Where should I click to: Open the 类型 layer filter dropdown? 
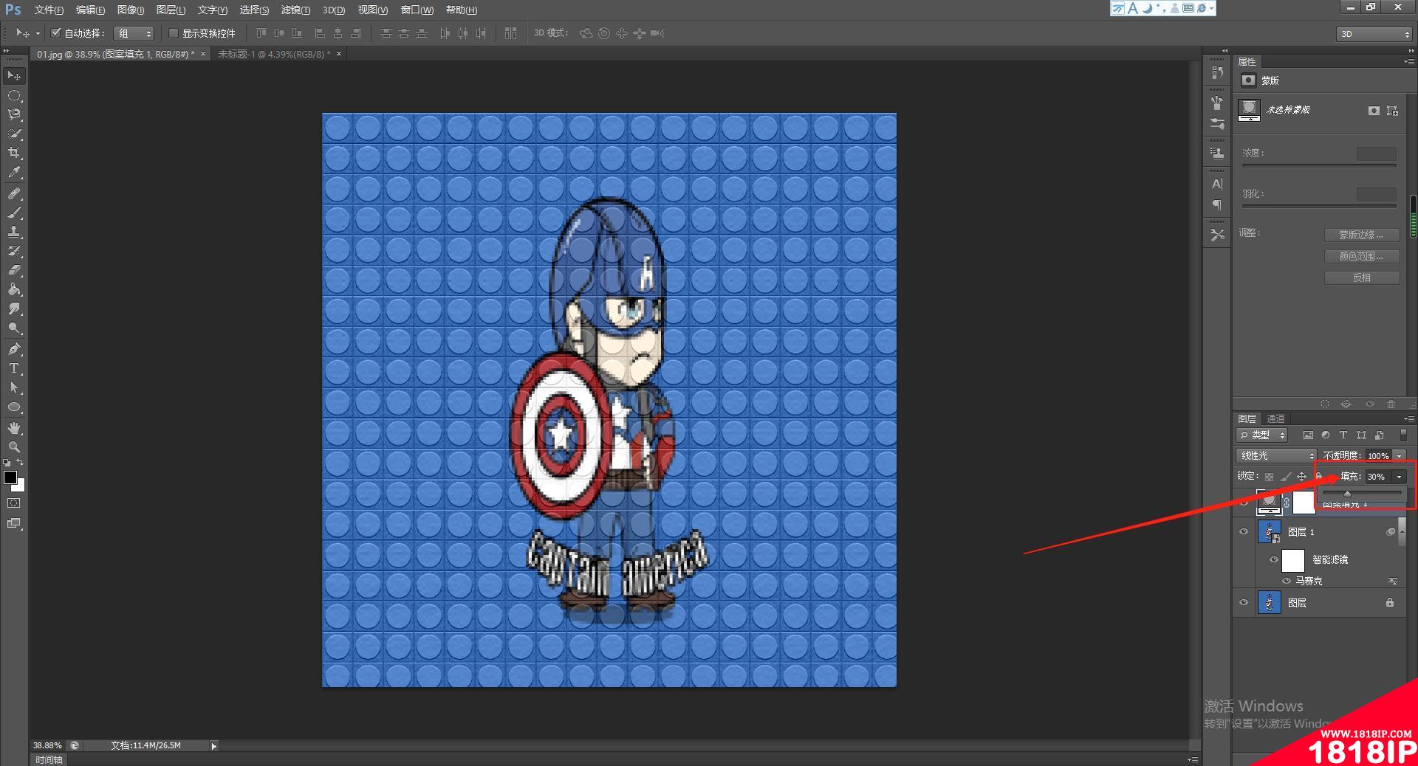1262,435
